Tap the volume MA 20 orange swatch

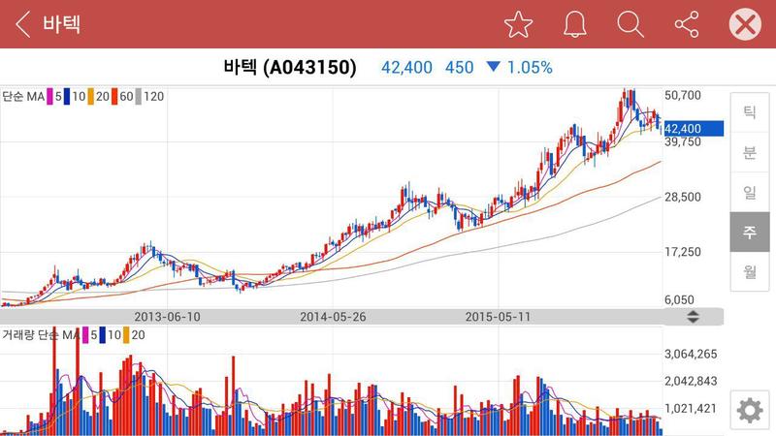click(x=126, y=335)
